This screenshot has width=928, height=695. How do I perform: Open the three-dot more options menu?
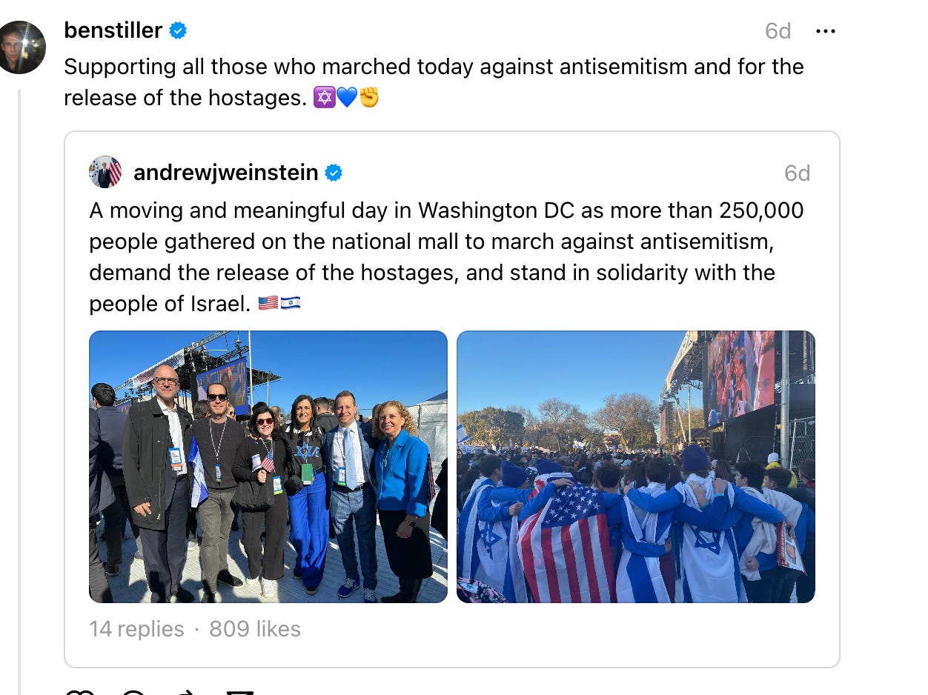825,31
